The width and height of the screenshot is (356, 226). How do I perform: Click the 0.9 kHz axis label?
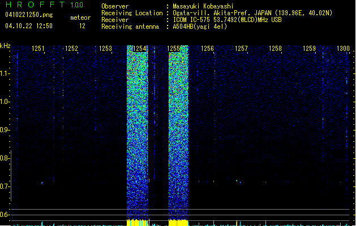click(x=5, y=130)
